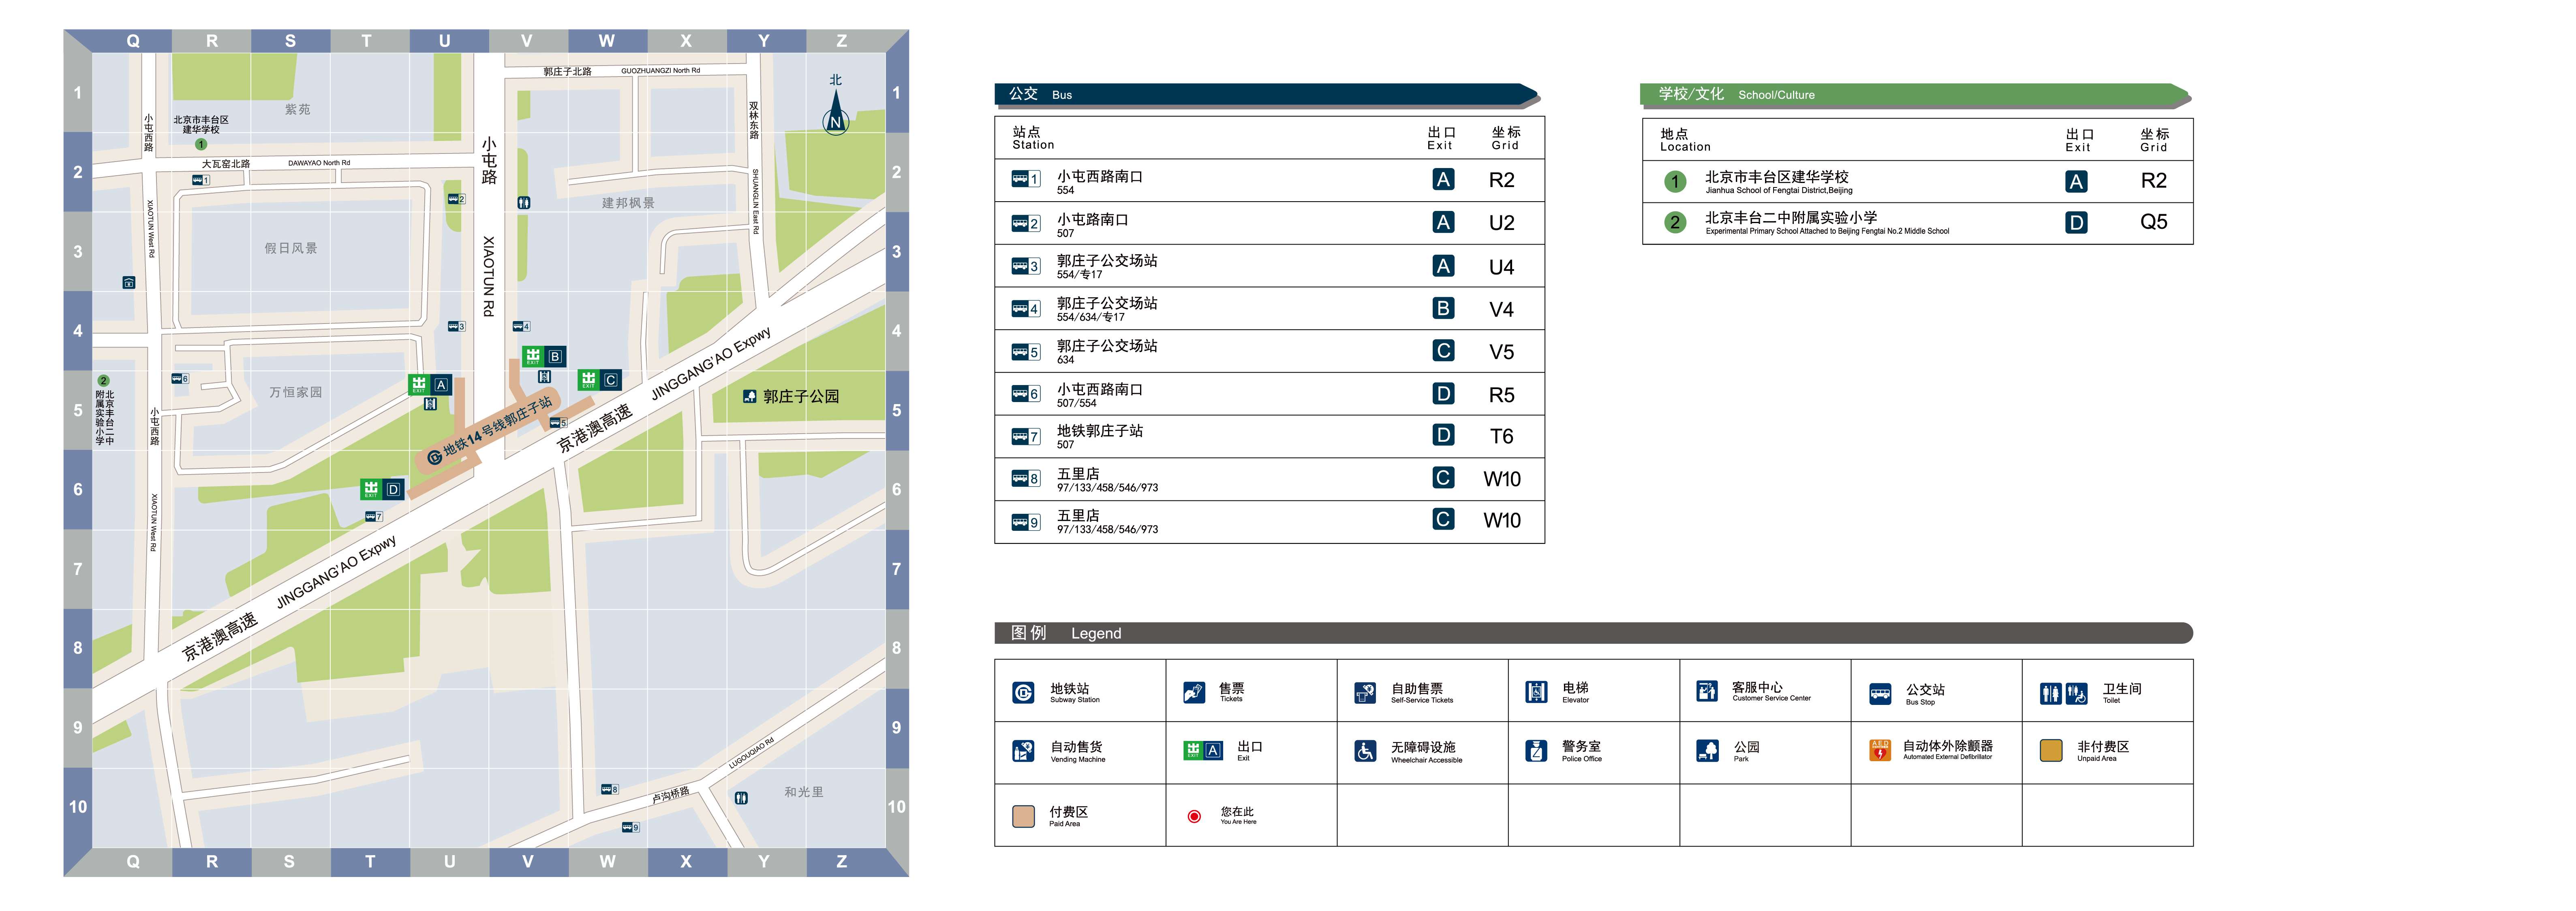Screen dimensions: 2576x911
Task: Click the Tickets icon in the legend
Action: click(x=1194, y=692)
